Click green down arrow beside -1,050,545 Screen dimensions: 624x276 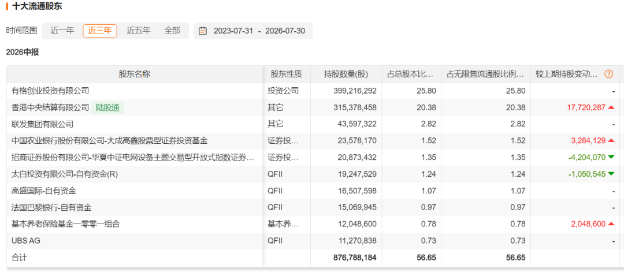(611, 174)
